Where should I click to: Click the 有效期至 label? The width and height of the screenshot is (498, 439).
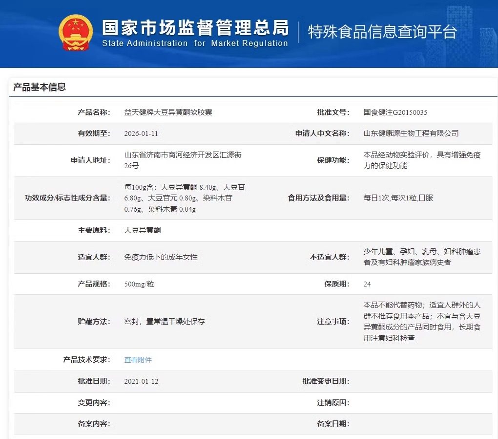point(94,133)
